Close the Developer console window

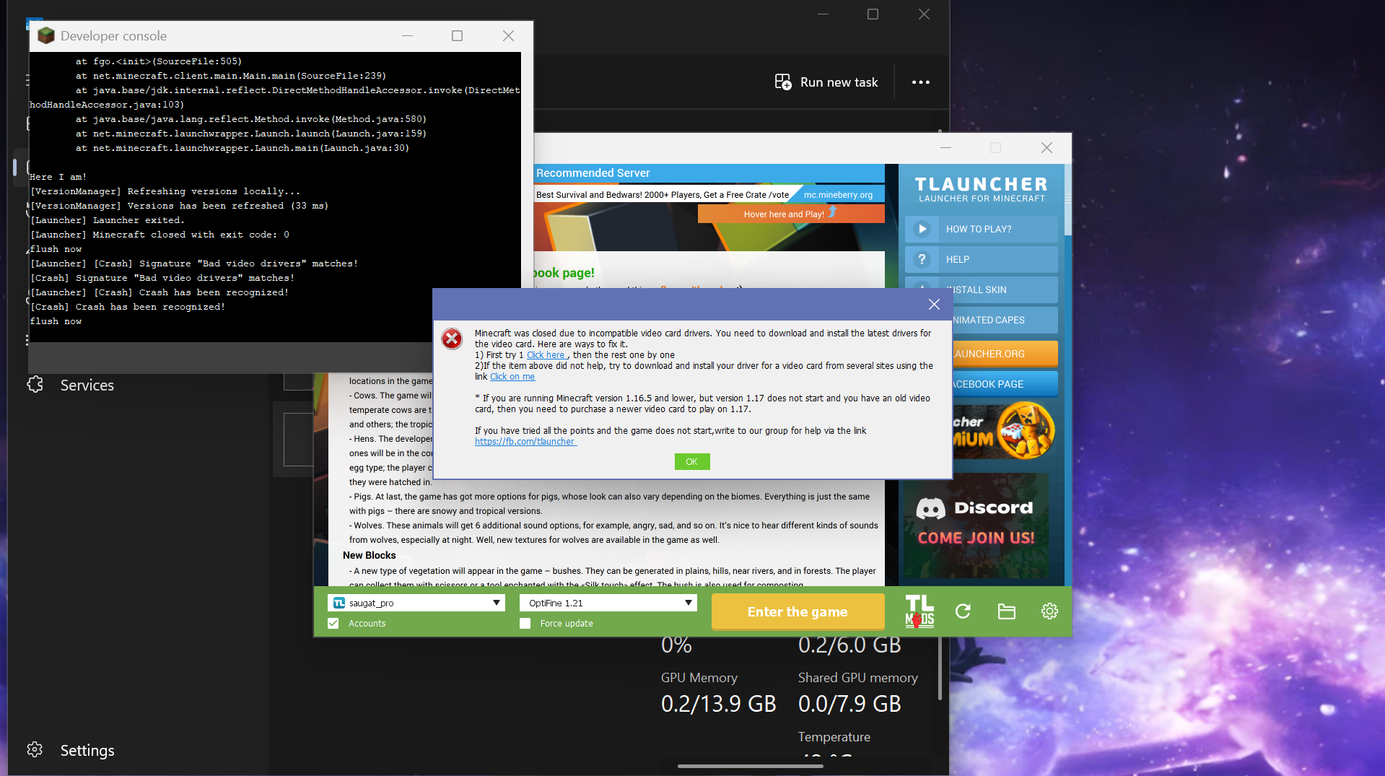pyautogui.click(x=508, y=35)
